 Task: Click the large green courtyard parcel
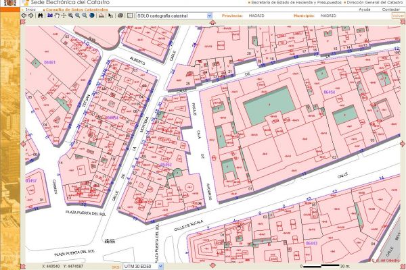coord(269,106)
